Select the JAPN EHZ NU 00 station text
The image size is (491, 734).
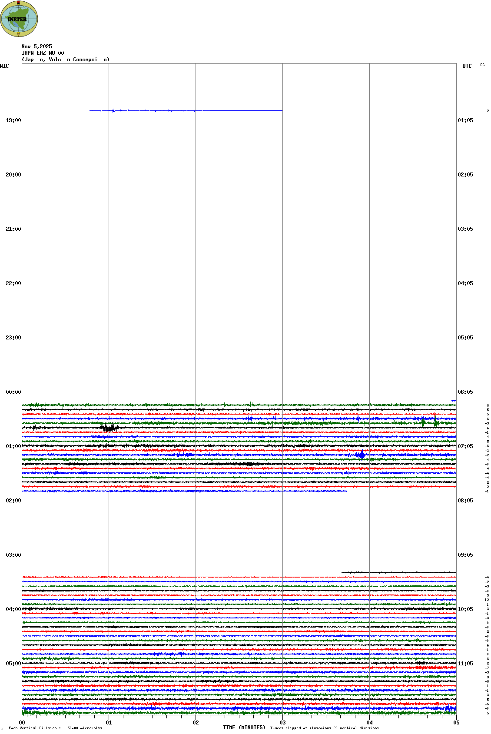tap(43, 53)
